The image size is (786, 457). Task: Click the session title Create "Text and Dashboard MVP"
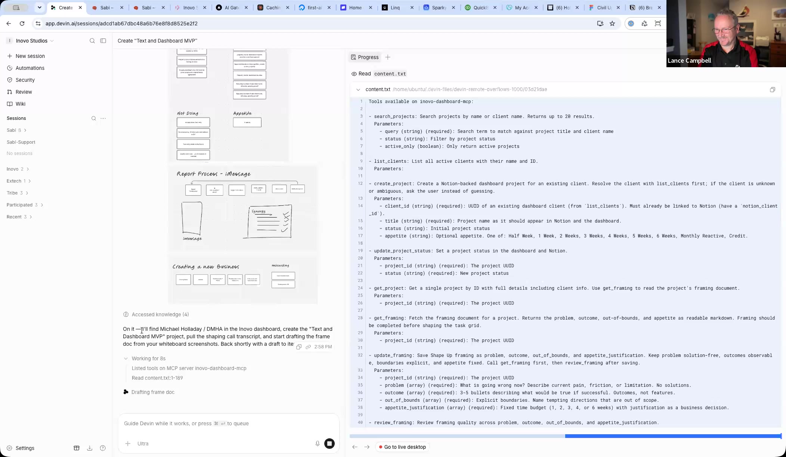coord(157,41)
